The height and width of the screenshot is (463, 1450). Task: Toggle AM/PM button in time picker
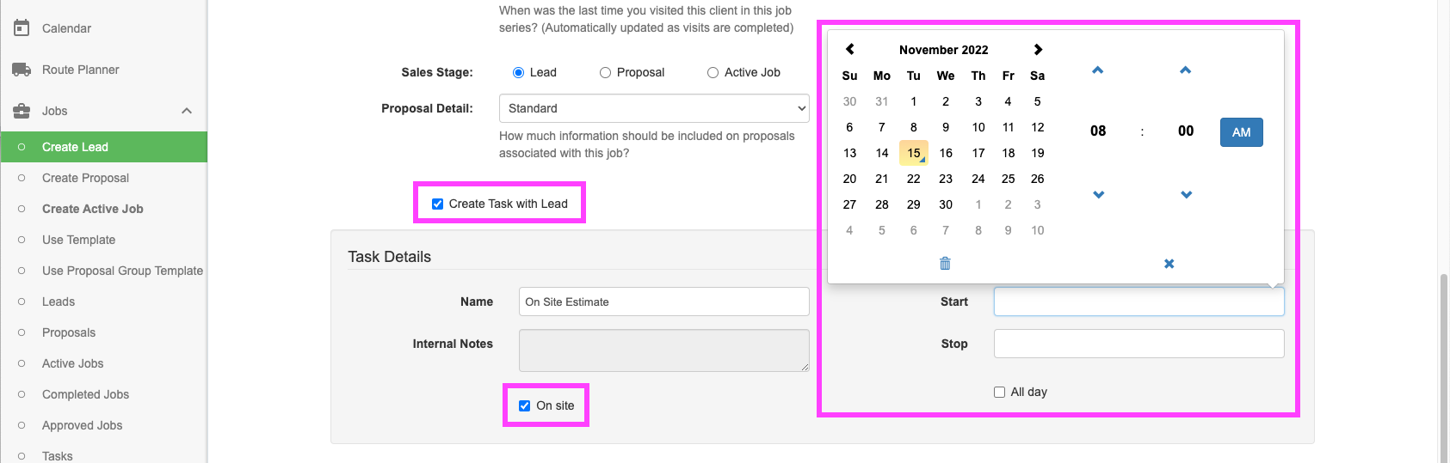pyautogui.click(x=1241, y=132)
